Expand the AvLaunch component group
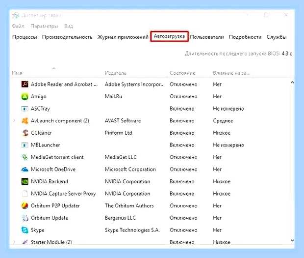The width and height of the screenshot is (304, 258). (x=14, y=121)
